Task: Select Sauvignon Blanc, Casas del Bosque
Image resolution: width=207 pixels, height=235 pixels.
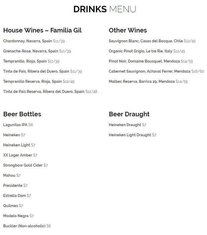Action: click(152, 41)
